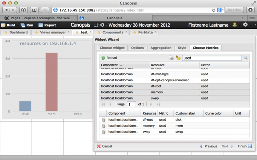Image resolution: width=257 pixels, height=160 pixels.
Task: Click the Reader button
Action: click(234, 10)
